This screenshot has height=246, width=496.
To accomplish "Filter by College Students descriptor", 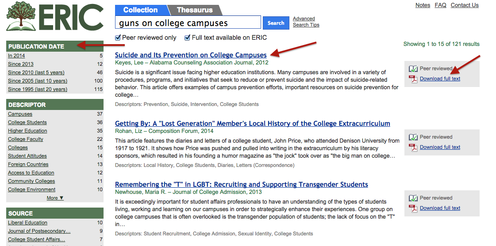I will pos(27,122).
